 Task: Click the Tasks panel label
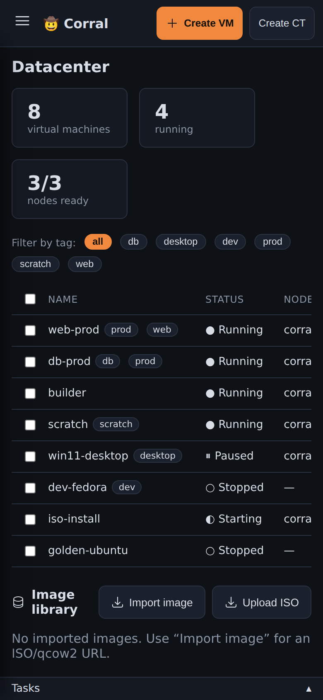pos(26,688)
